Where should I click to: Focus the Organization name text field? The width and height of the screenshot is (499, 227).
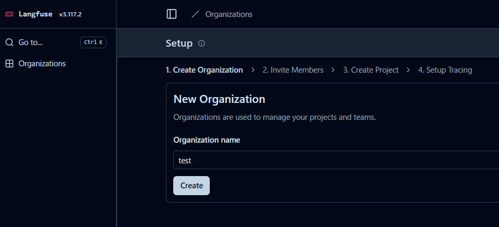(x=334, y=160)
